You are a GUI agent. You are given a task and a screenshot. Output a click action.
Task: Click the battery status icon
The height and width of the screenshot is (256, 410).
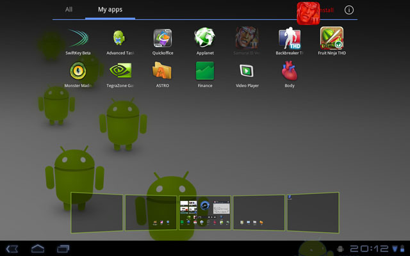point(402,249)
